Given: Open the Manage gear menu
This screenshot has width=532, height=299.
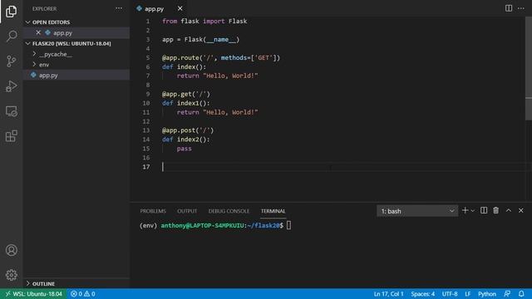Looking at the screenshot, I should 11,275.
